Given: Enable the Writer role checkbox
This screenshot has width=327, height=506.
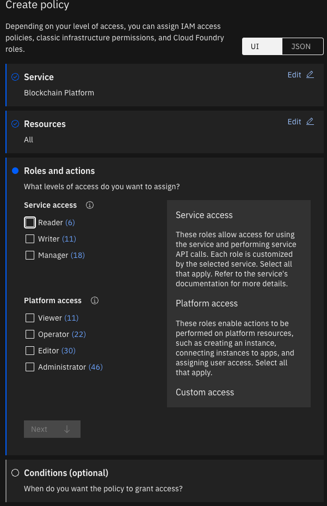Looking at the screenshot, I should click(x=30, y=239).
